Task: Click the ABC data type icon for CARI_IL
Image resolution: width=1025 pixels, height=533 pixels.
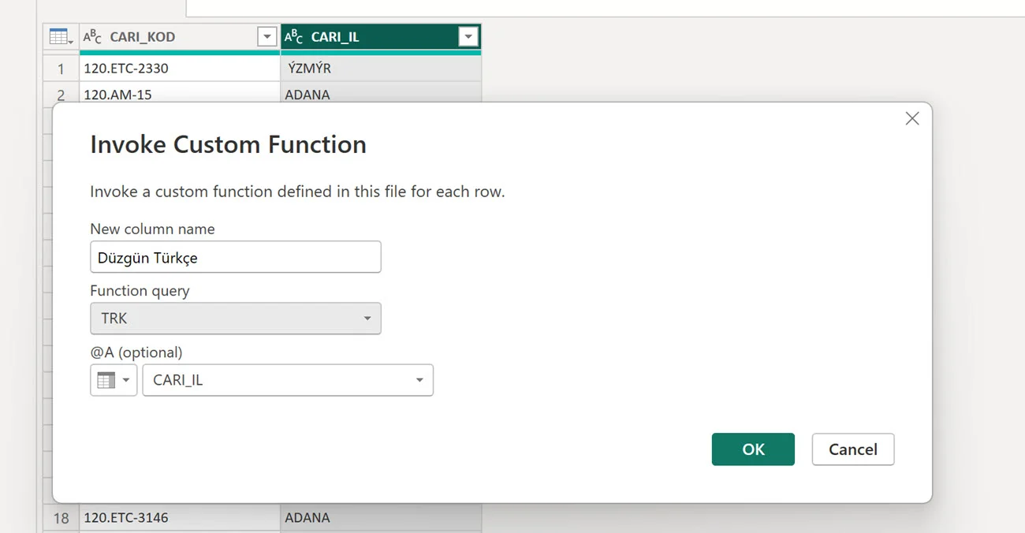Action: pos(293,37)
